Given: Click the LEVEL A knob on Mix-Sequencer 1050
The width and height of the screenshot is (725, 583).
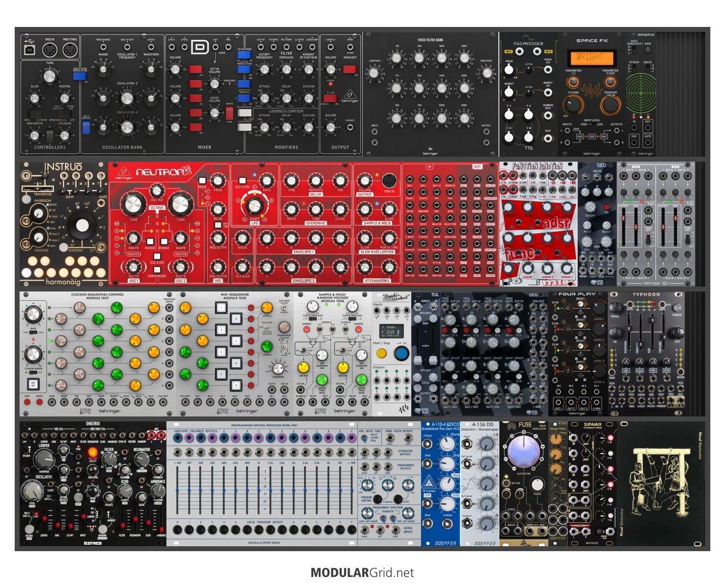Looking at the screenshot, I should 267,308.
